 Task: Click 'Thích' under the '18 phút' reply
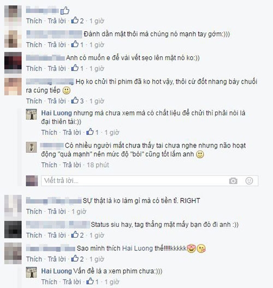(x=49, y=165)
